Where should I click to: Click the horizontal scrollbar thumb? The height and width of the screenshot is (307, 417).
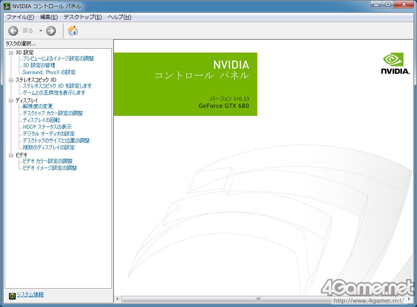pyautogui.click(x=258, y=299)
